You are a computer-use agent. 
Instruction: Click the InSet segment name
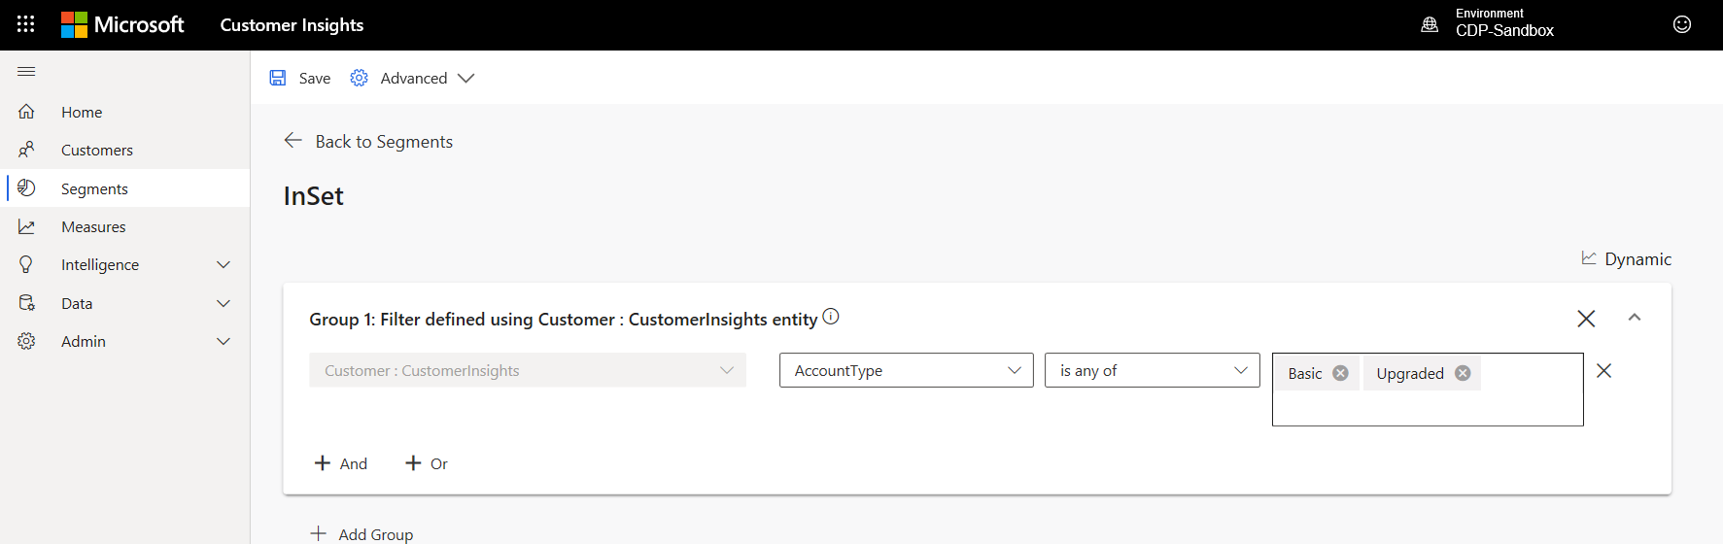313,195
